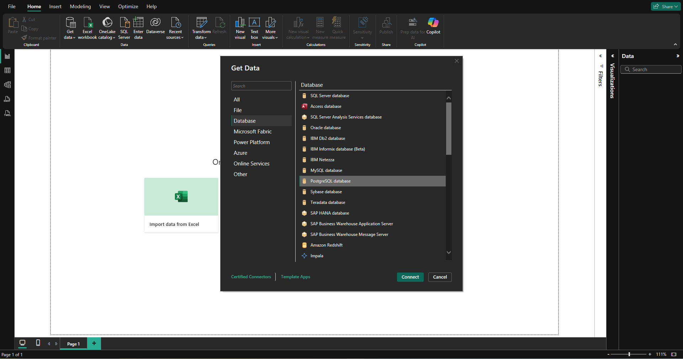Open the OneLake catalog

107,28
